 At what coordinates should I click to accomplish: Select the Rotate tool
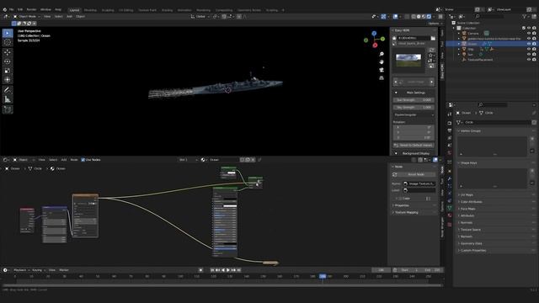[8, 61]
